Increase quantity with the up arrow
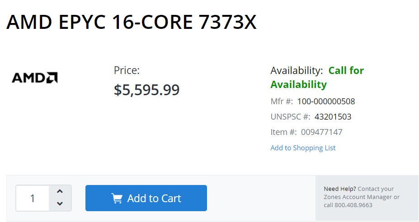The width and height of the screenshot is (419, 222). pyautogui.click(x=60, y=191)
